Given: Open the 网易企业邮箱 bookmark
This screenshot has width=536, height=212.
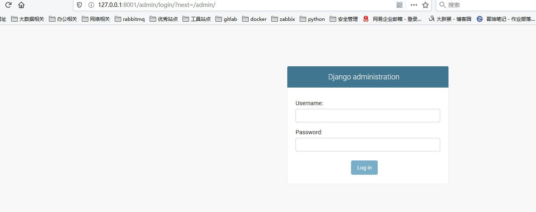Looking at the screenshot, I should 393,19.
